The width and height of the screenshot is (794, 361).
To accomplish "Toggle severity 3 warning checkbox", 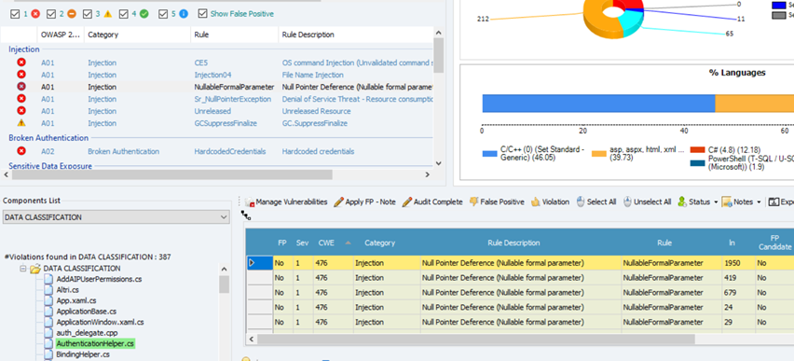I will (x=88, y=14).
